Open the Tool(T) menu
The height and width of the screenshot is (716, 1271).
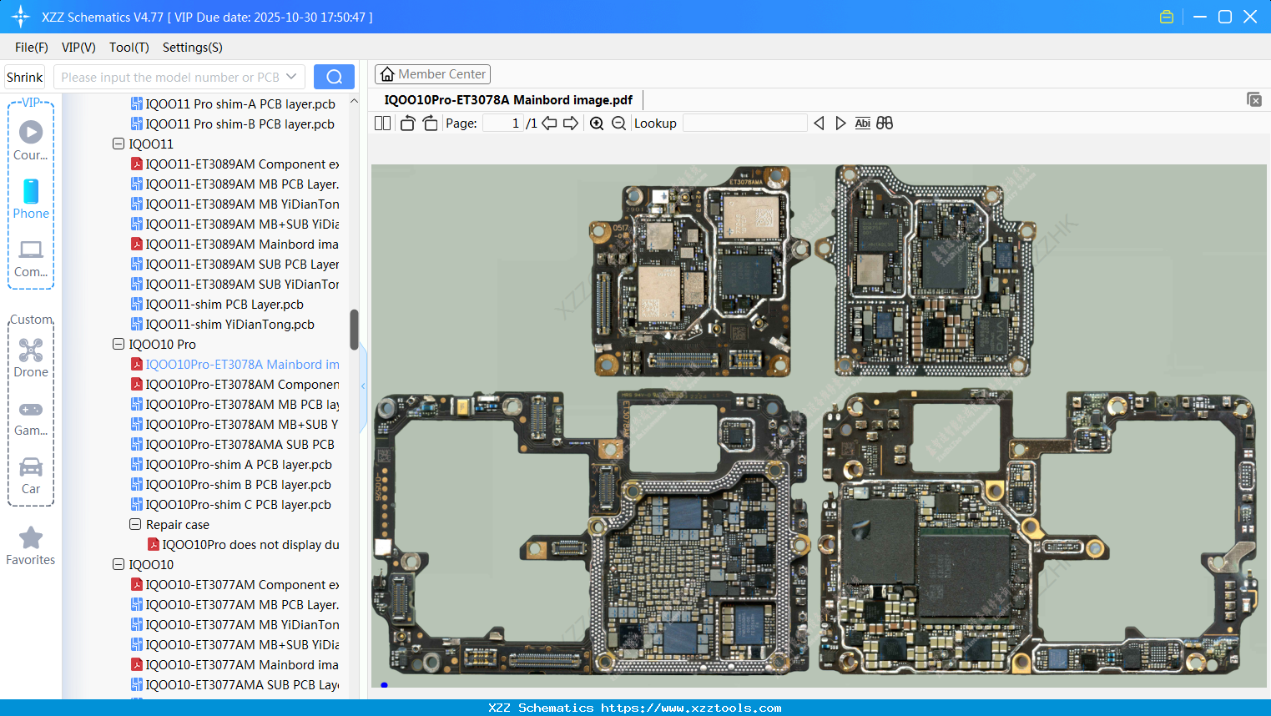129,48
